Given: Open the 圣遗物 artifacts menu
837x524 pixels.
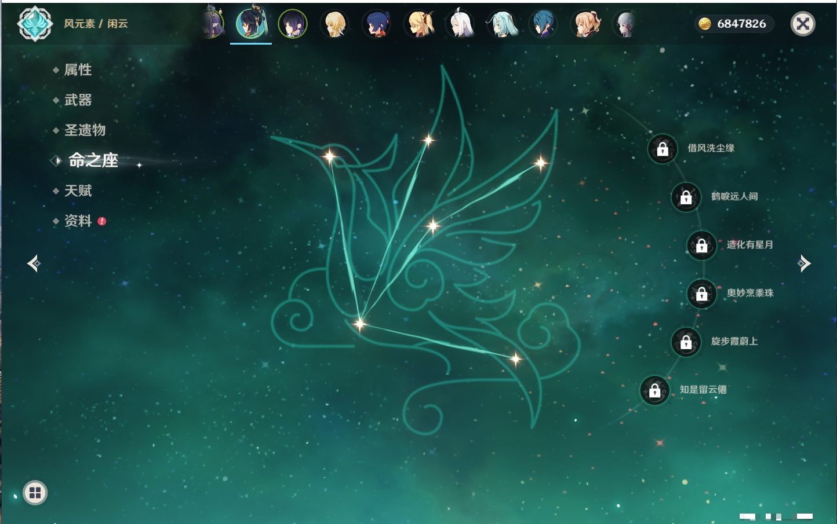Looking at the screenshot, I should 85,130.
